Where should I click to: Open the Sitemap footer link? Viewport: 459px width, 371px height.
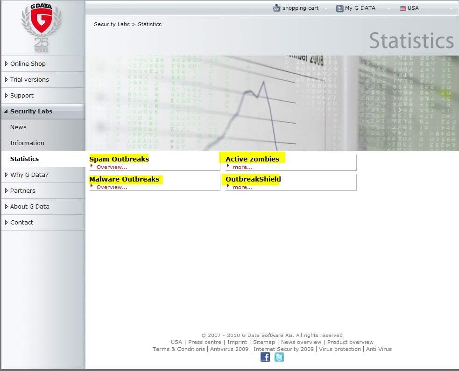(264, 342)
